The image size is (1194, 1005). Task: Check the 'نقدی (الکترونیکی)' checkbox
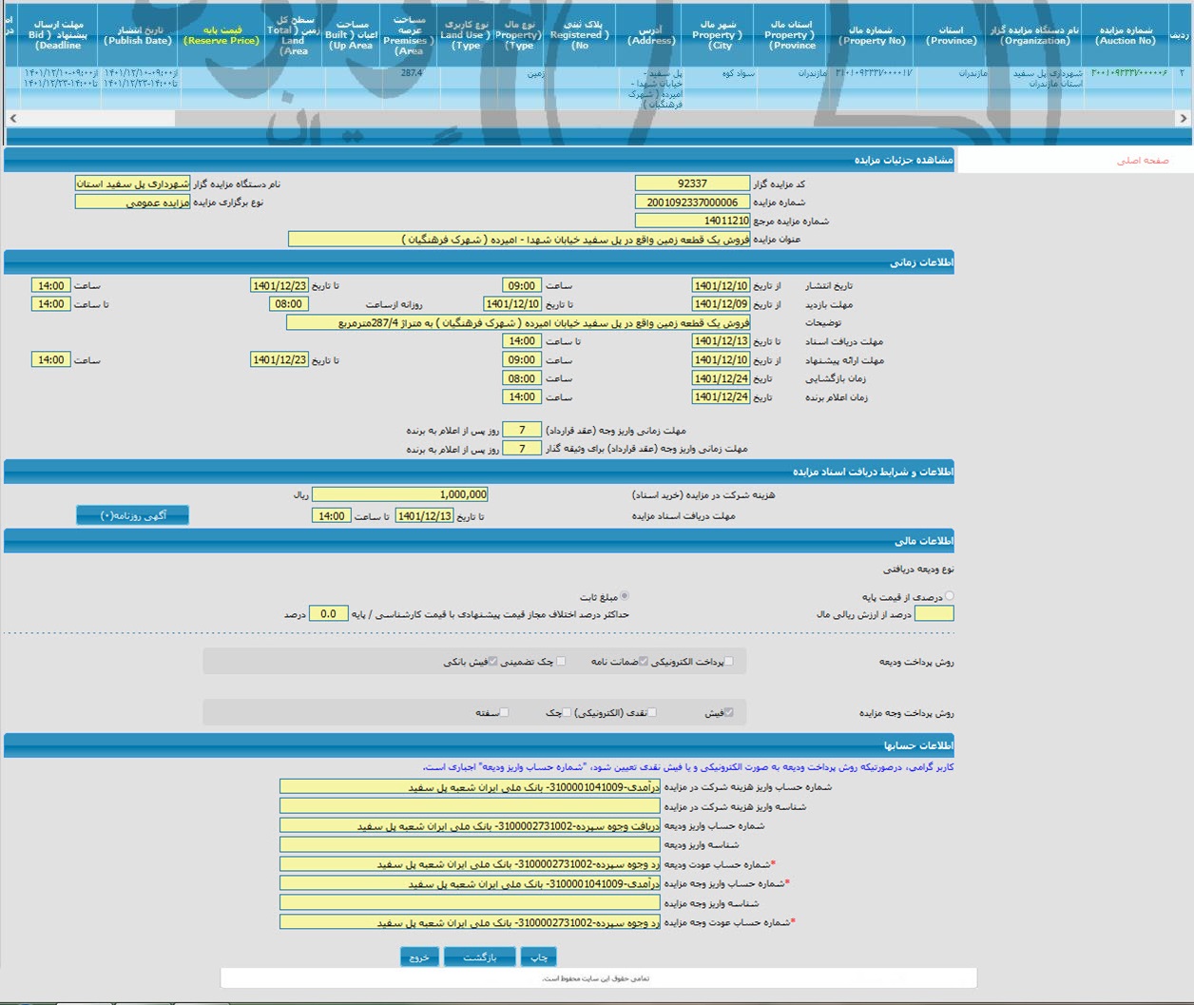click(652, 712)
